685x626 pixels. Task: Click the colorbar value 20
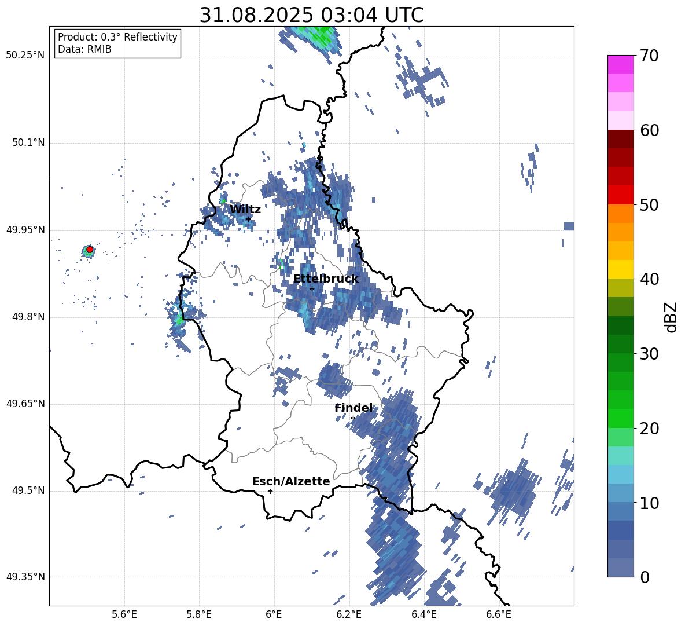(649, 429)
